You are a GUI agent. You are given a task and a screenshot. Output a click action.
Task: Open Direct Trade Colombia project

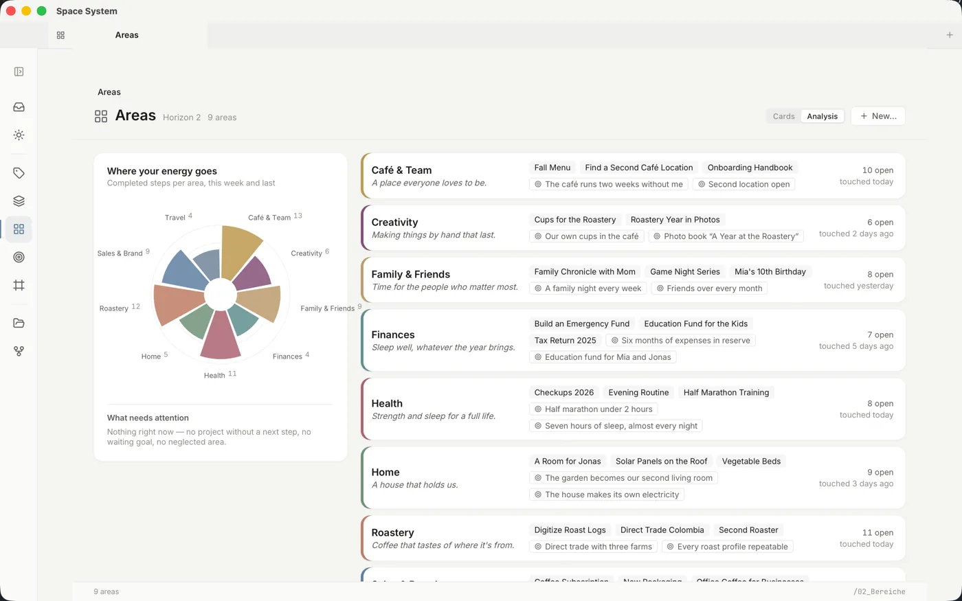pyautogui.click(x=662, y=530)
